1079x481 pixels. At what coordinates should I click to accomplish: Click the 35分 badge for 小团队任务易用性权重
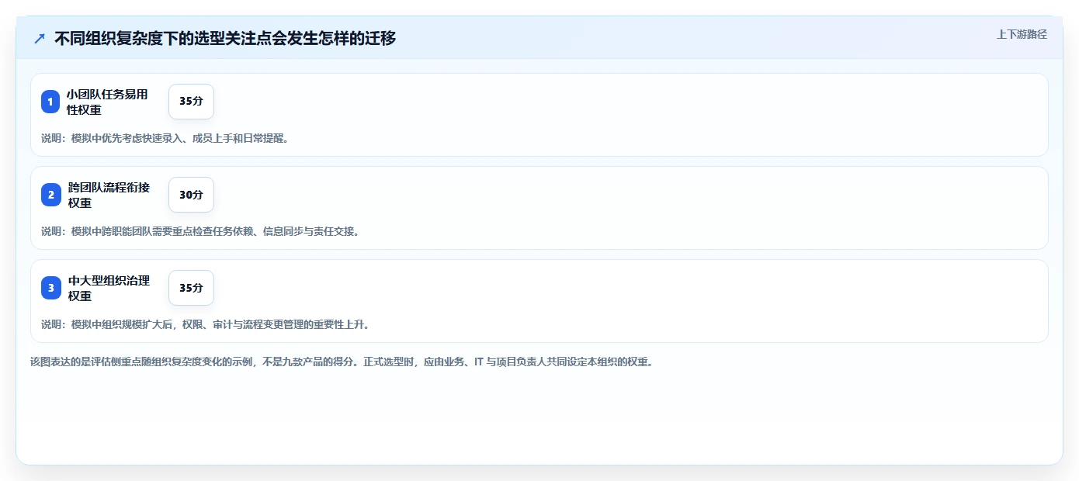(x=191, y=102)
